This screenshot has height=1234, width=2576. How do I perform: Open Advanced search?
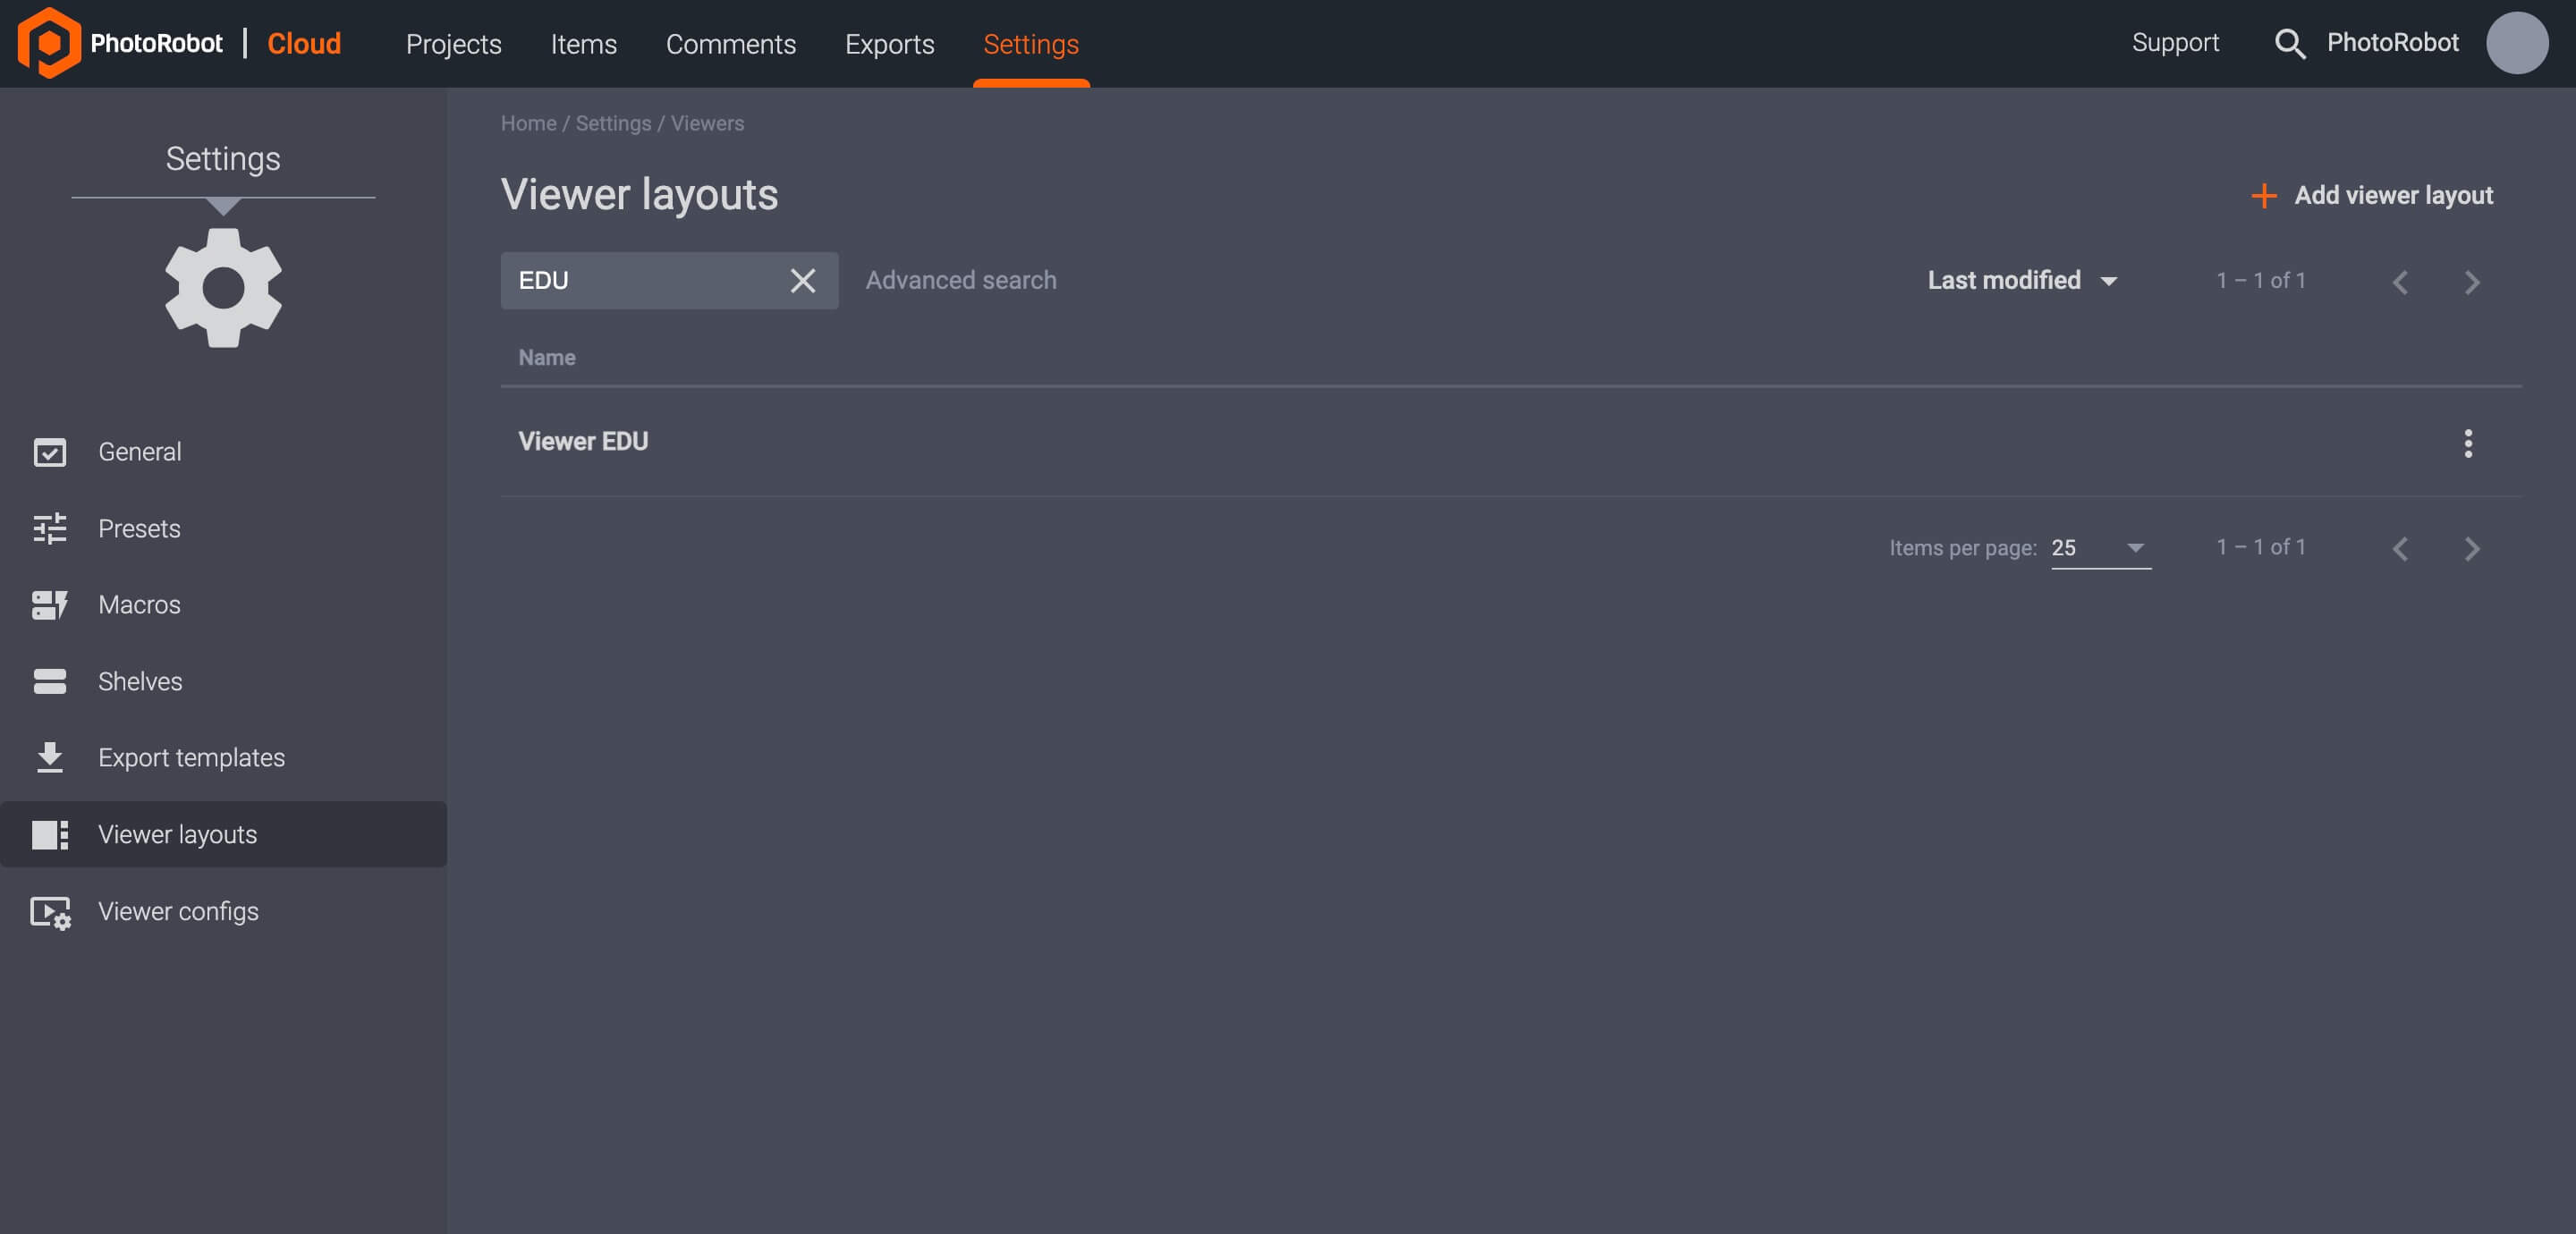coord(960,280)
